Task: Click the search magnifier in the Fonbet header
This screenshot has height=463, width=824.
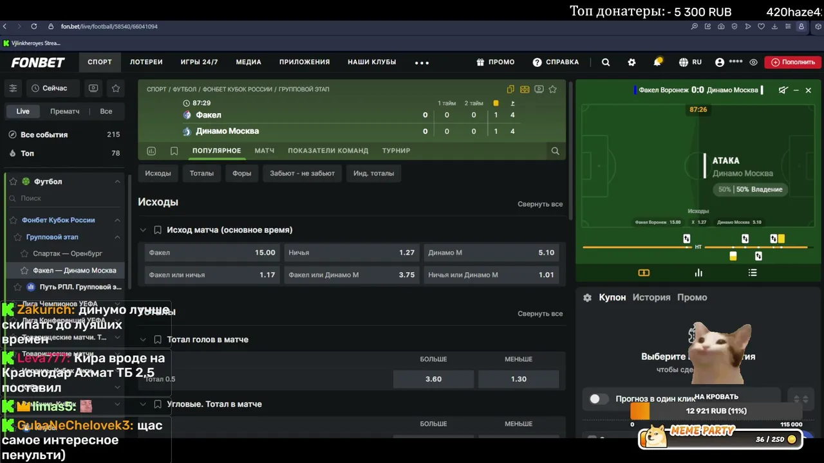Action: (606, 62)
